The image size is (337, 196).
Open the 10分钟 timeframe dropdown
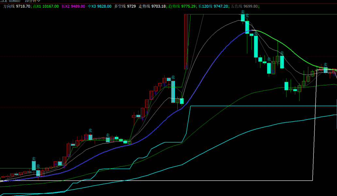pyautogui.click(x=33, y=1)
